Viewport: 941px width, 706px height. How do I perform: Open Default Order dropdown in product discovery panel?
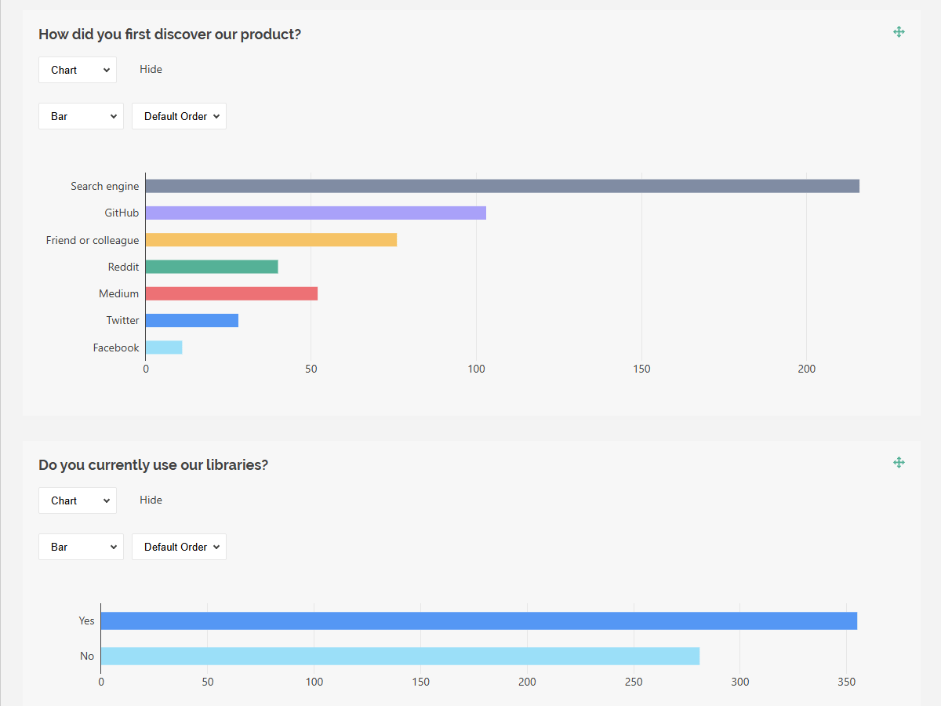[179, 116]
